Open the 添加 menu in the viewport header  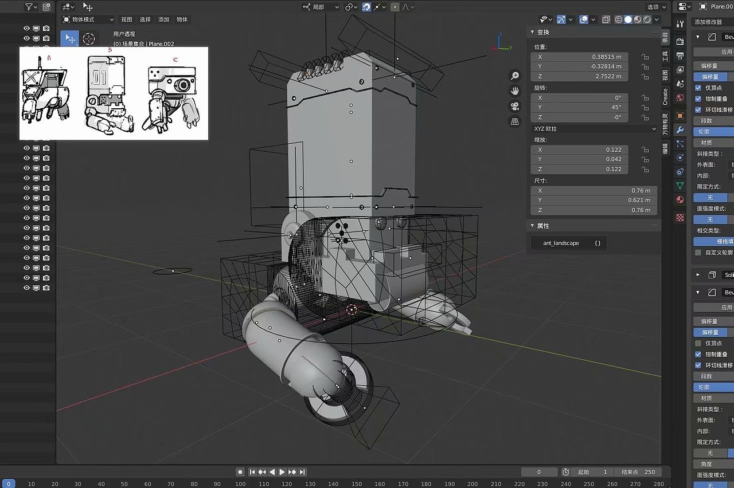coord(163,19)
